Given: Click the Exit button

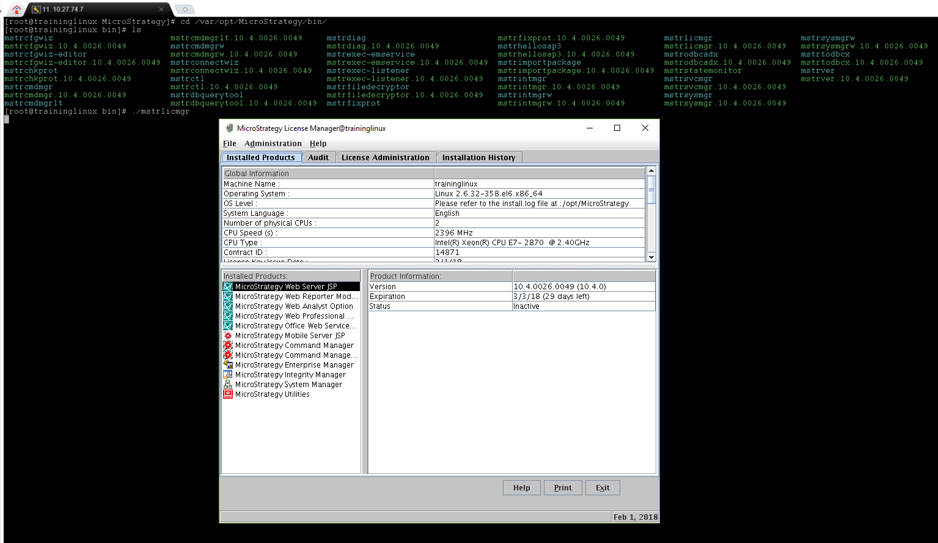Looking at the screenshot, I should 603,488.
